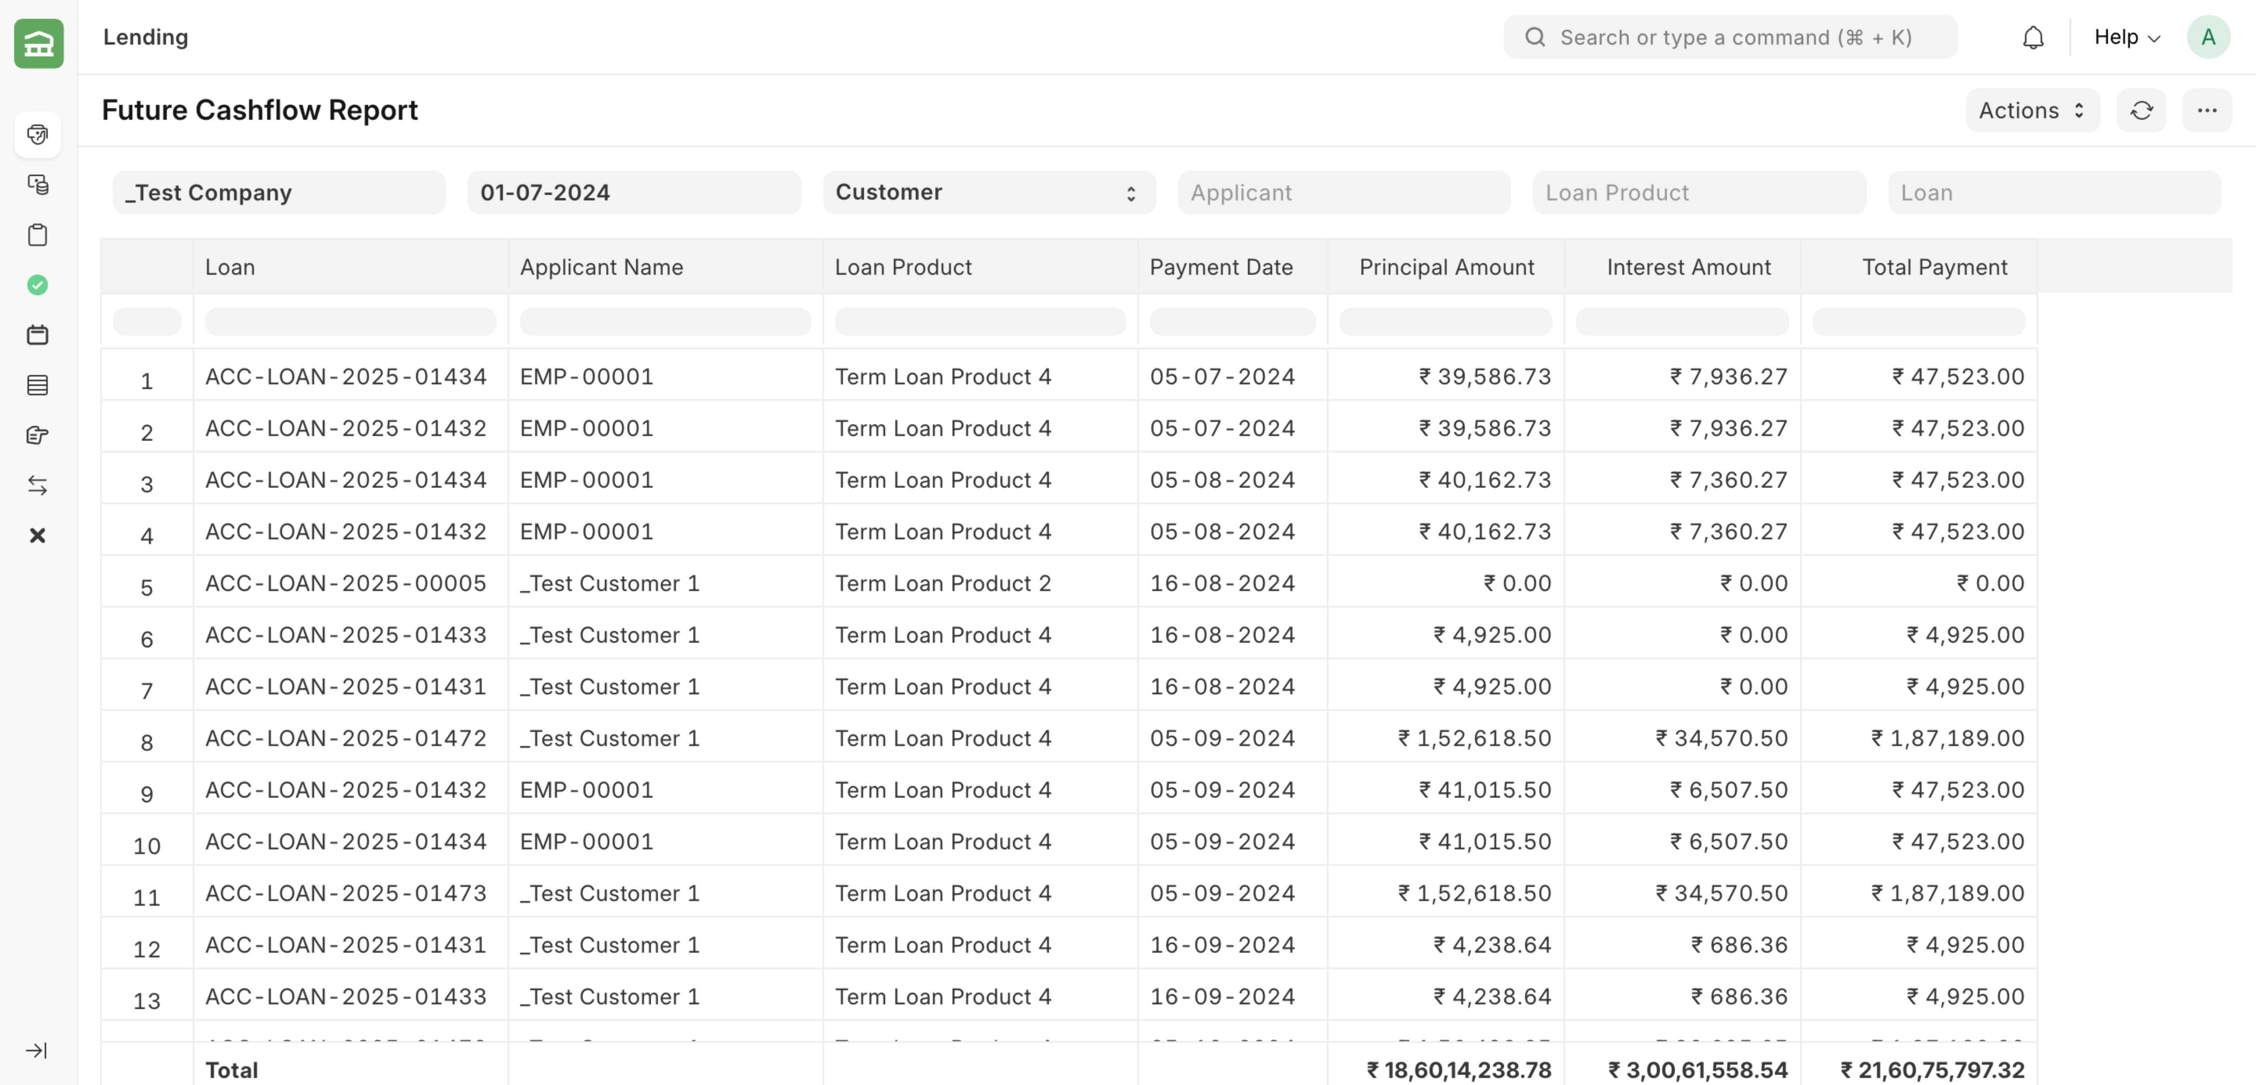This screenshot has width=2256, height=1085.
Task: Click payment date 05-08-2024 in row 4
Action: (1222, 531)
